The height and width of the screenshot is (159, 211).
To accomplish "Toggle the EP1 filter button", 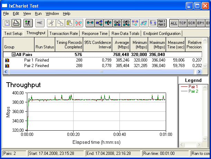I will 201,23.
